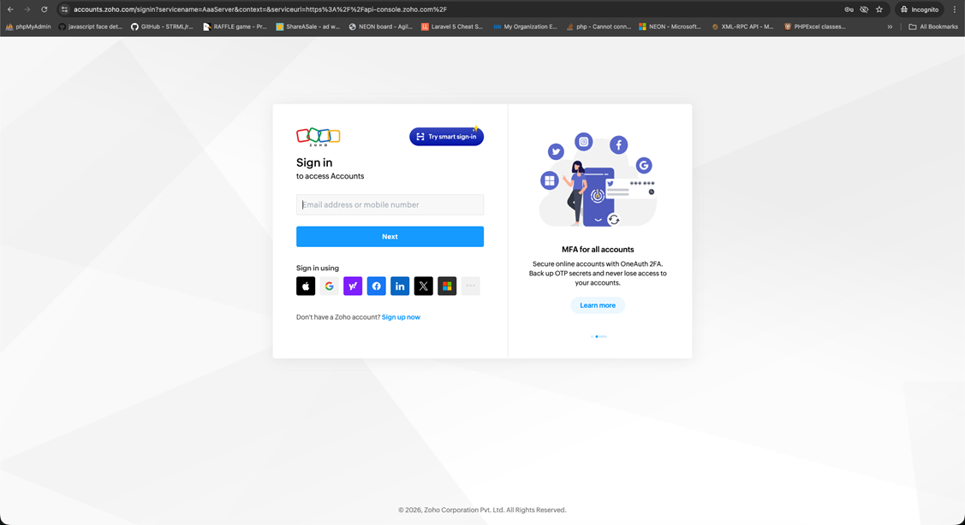
Task: Sign in using the Apple icon
Action: pos(306,286)
